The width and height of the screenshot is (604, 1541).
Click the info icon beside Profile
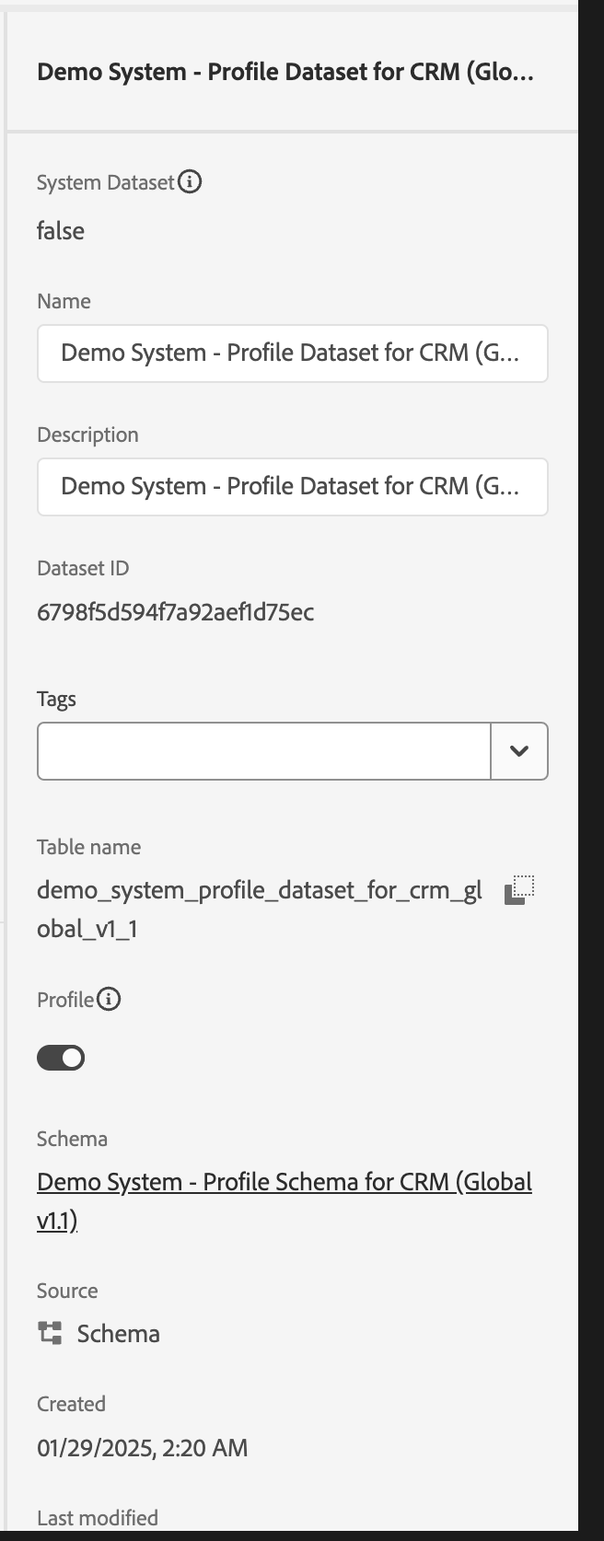[x=109, y=999]
